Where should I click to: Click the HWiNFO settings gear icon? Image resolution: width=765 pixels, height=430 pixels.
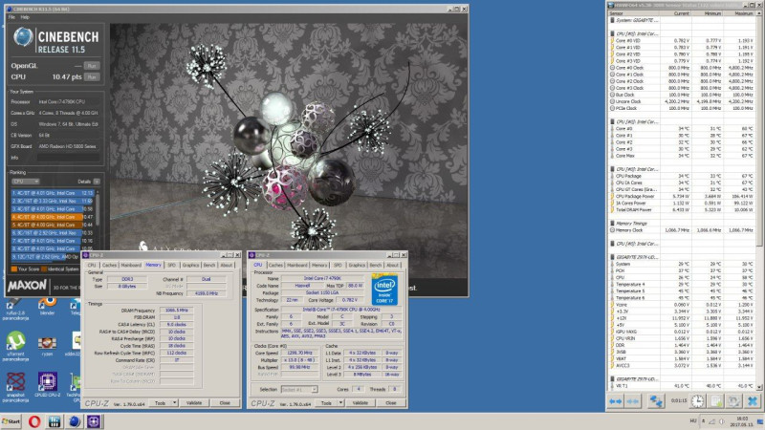[x=733, y=401]
